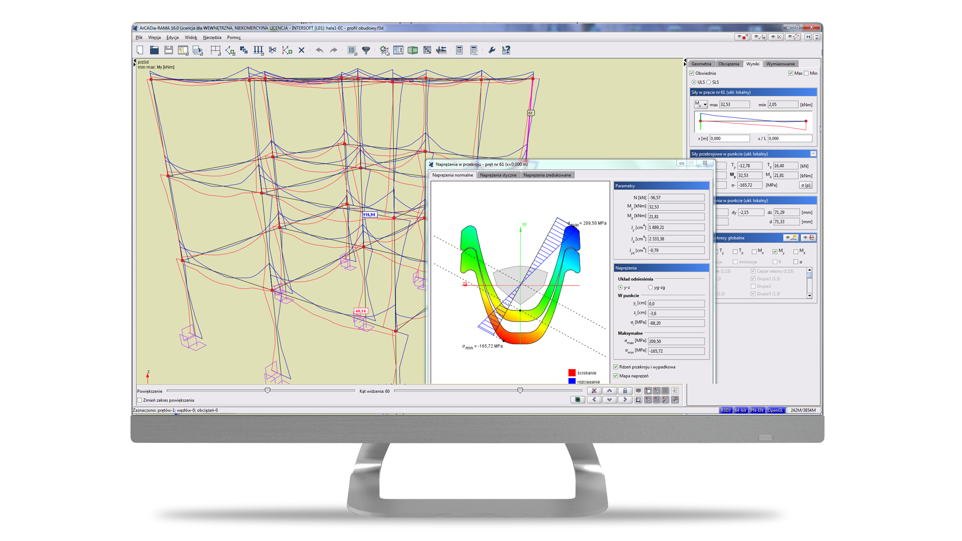Switch to the Naprężenia styczne tab
Screen dimensions: 962x541
[x=498, y=175]
